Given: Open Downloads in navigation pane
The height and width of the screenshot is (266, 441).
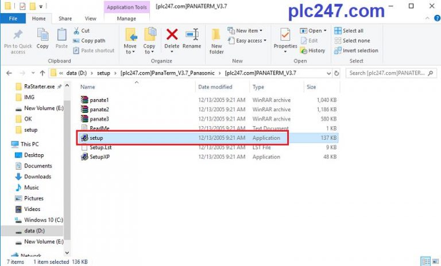Looking at the screenshot, I should (33, 177).
